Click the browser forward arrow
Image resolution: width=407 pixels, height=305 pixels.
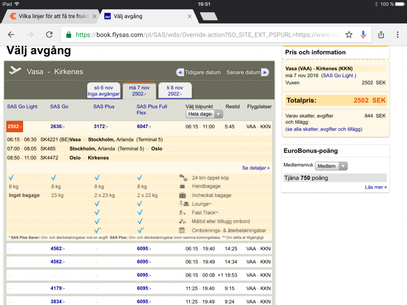pyautogui.click(x=30, y=34)
